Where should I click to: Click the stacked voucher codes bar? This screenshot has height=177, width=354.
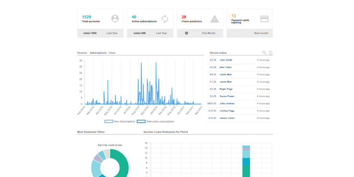[x=246, y=162]
